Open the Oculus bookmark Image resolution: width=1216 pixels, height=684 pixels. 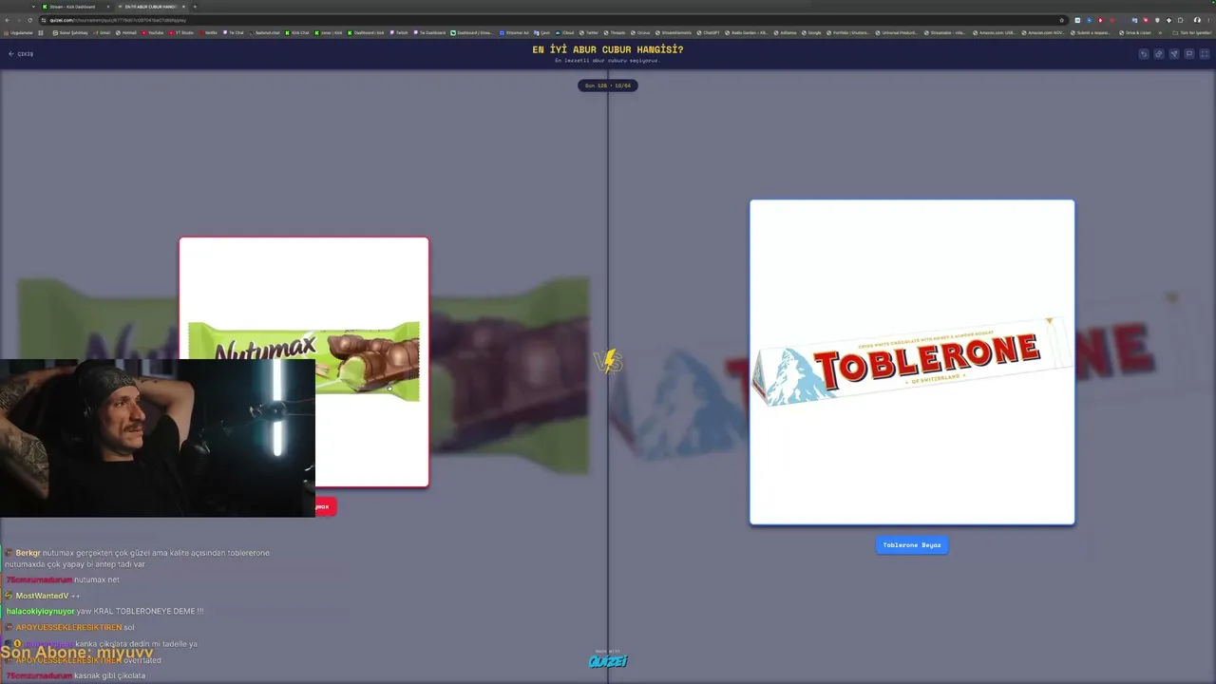pos(641,32)
